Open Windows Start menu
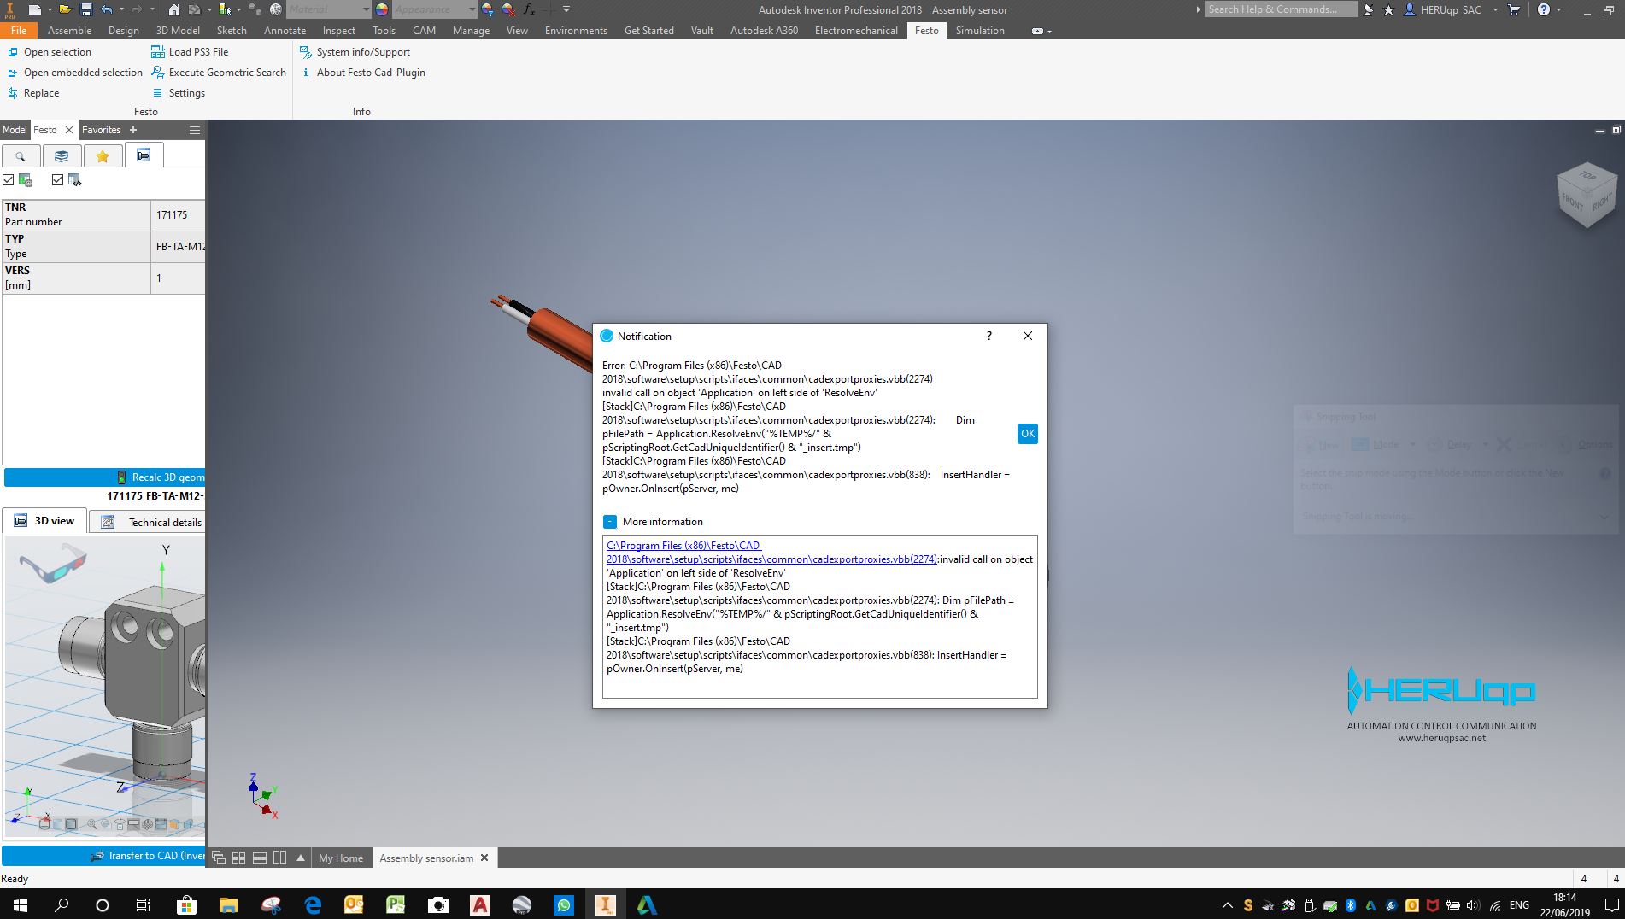The width and height of the screenshot is (1625, 919). (x=20, y=904)
